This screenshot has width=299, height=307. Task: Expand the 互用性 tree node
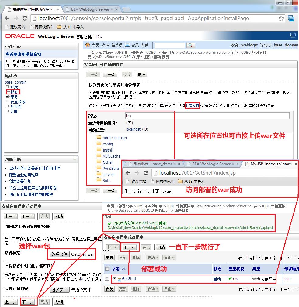pos(7,106)
